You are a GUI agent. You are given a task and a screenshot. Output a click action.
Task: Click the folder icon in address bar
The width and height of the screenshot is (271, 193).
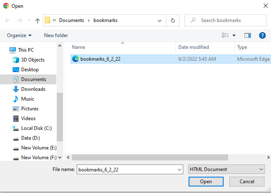[x=47, y=20]
